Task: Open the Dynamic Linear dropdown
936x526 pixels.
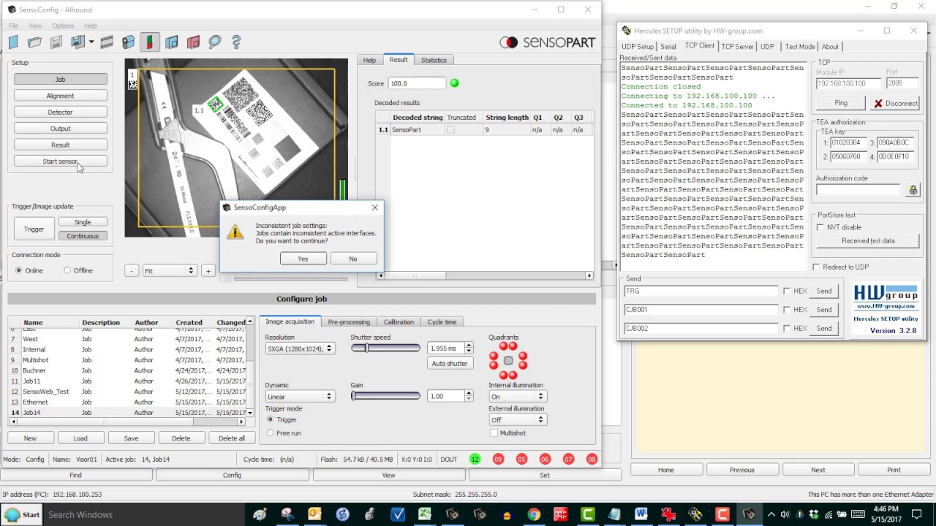Action: [x=300, y=397]
